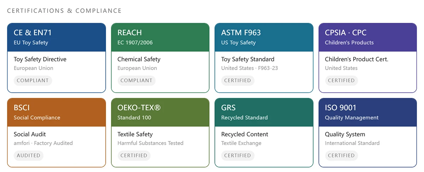424x172 pixels.
Task: Open the GRS card title
Action: tap(228, 108)
